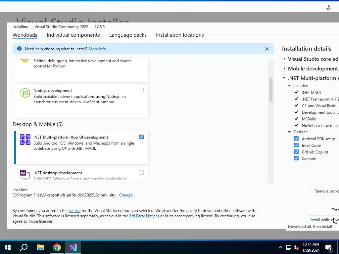
Task: Uncheck the IntelliCode option
Action: pos(296,145)
